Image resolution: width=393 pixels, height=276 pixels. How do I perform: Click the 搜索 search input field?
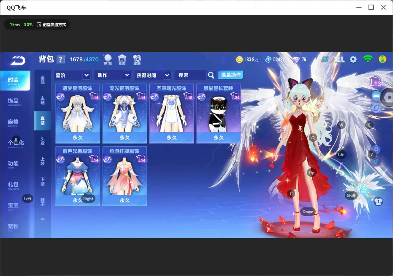[191, 75]
